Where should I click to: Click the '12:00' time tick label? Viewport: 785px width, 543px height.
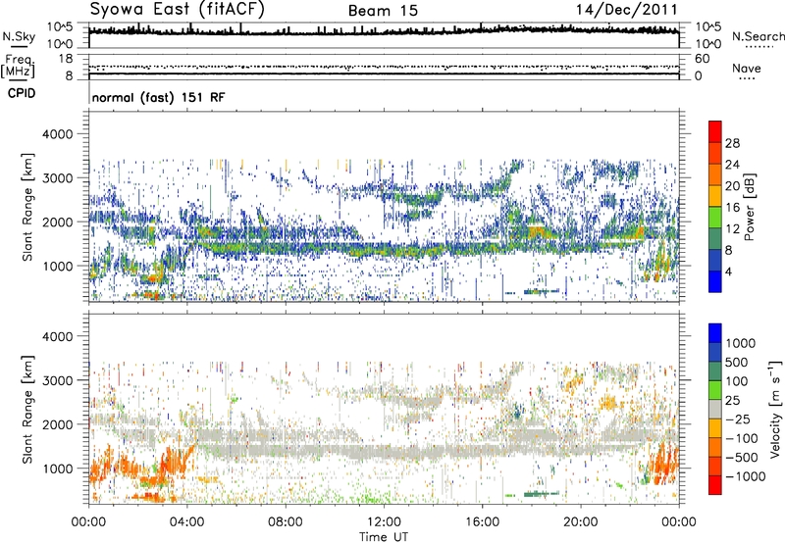[384, 522]
